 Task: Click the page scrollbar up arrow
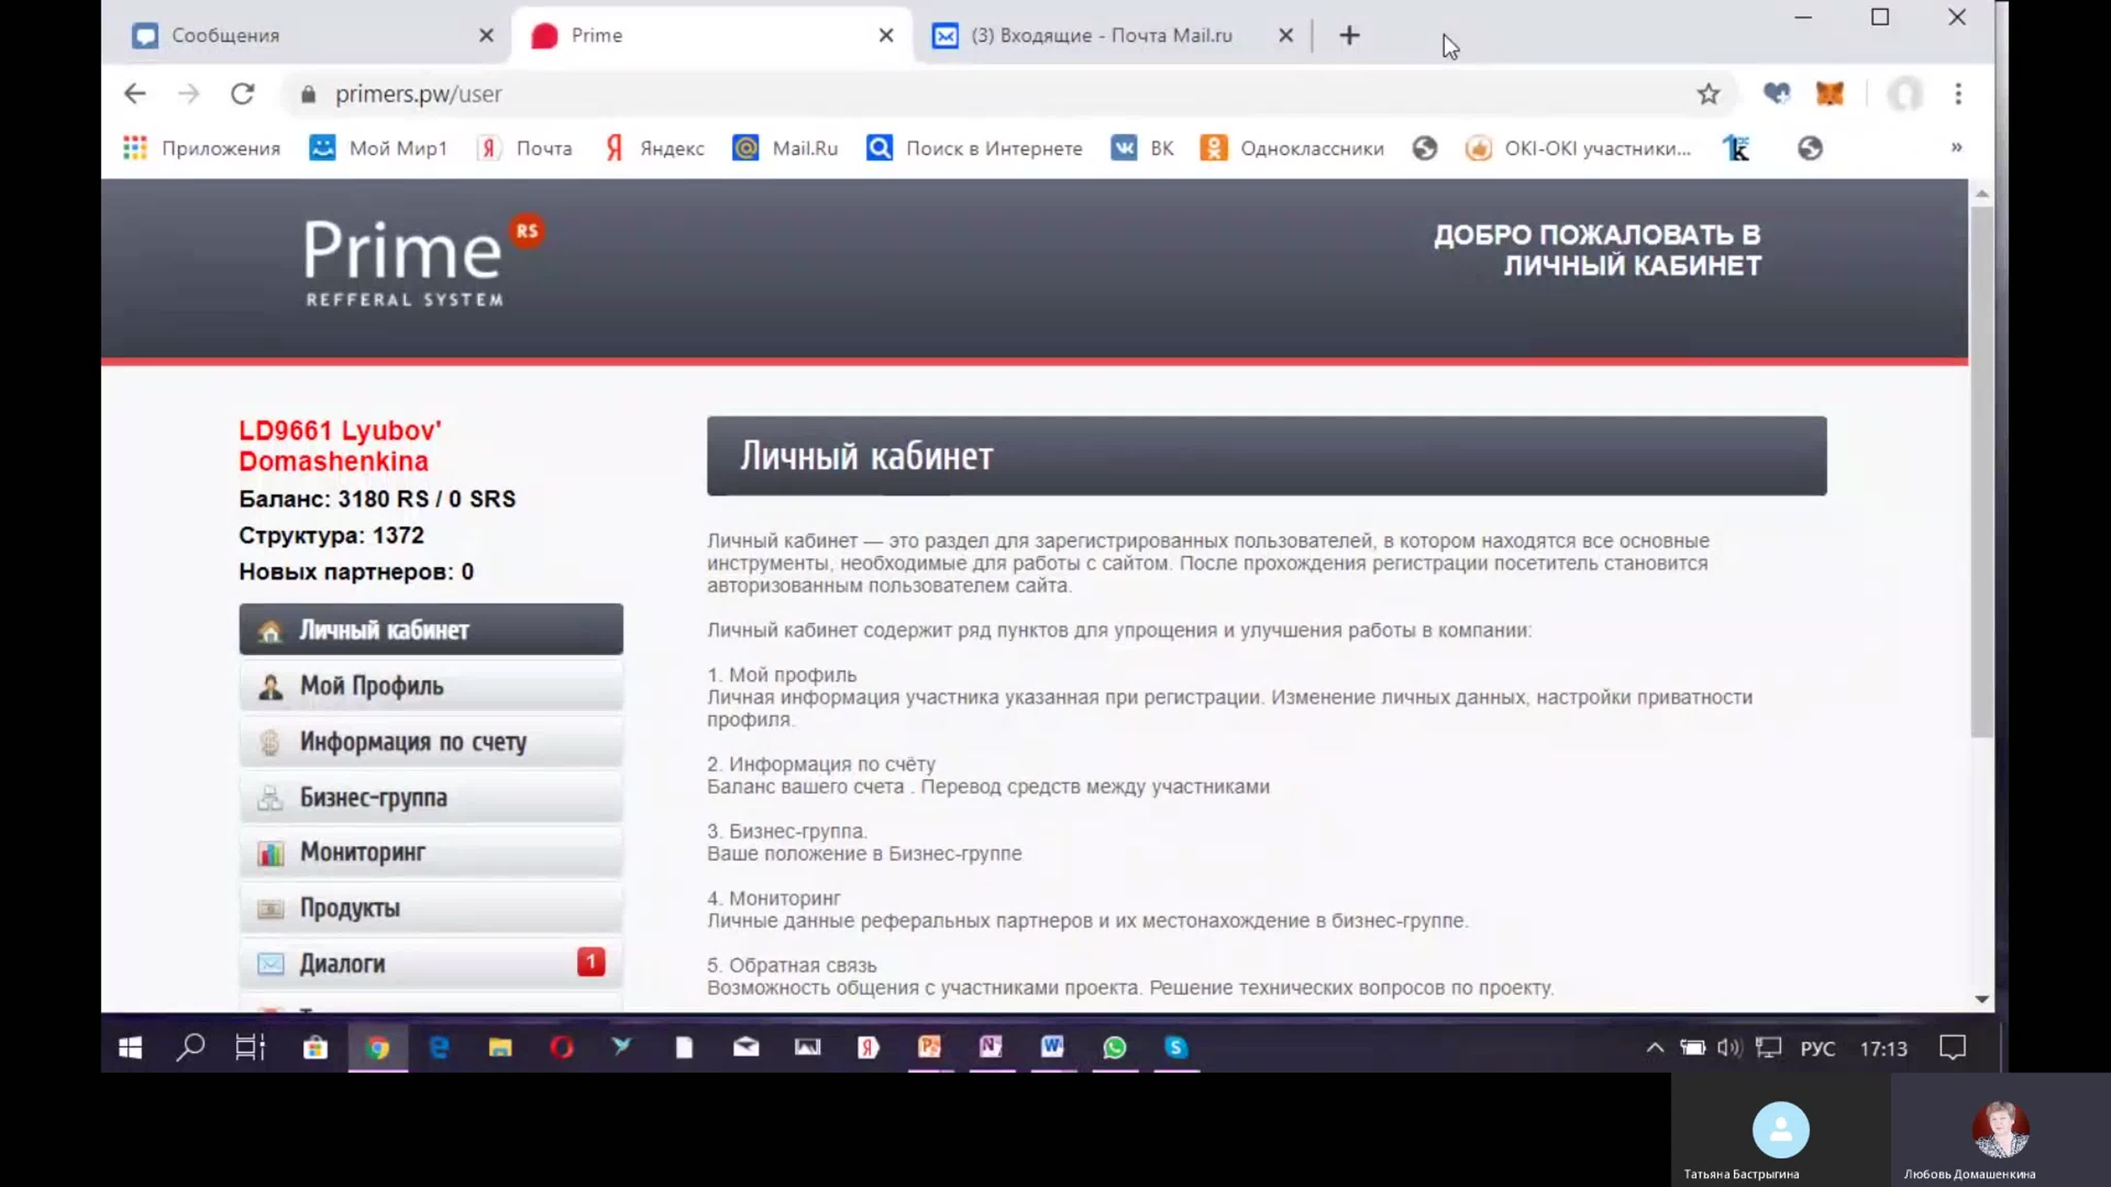(1982, 193)
